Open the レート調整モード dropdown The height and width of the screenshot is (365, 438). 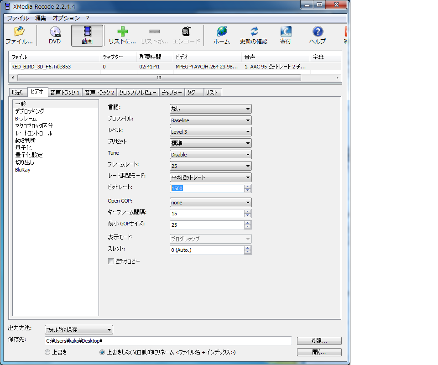[211, 177]
